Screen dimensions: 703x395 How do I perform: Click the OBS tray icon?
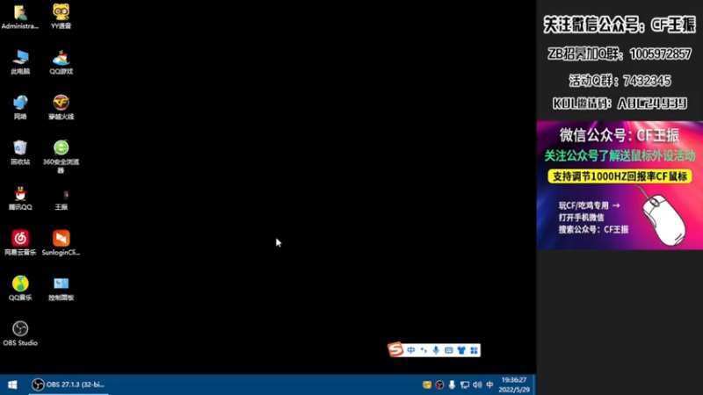tap(440, 385)
